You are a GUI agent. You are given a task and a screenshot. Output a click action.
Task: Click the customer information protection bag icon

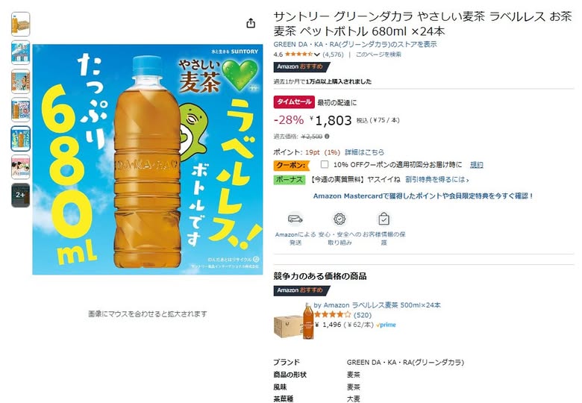point(384,219)
